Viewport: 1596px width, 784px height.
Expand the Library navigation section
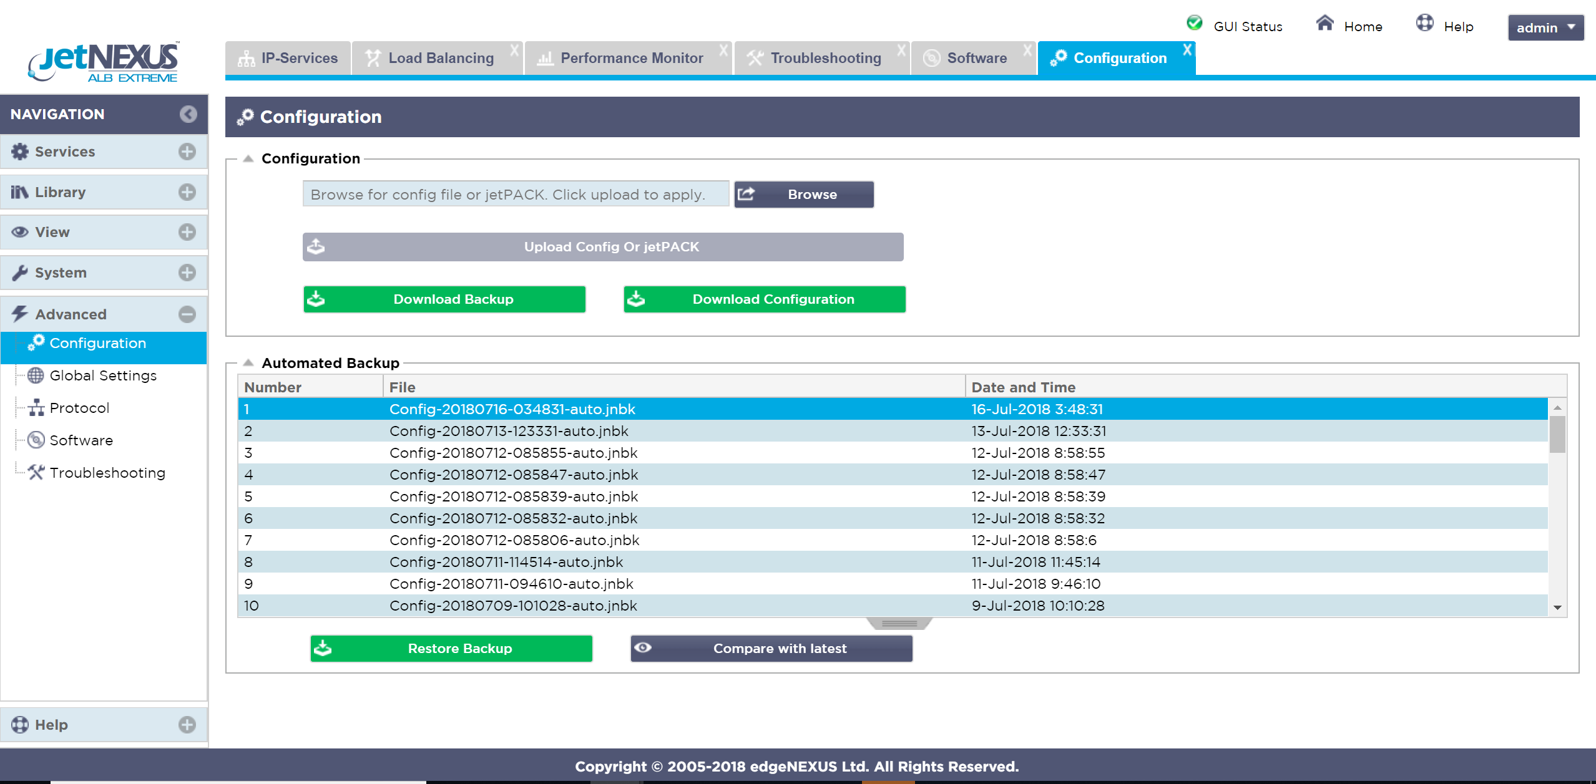pyautogui.click(x=187, y=192)
